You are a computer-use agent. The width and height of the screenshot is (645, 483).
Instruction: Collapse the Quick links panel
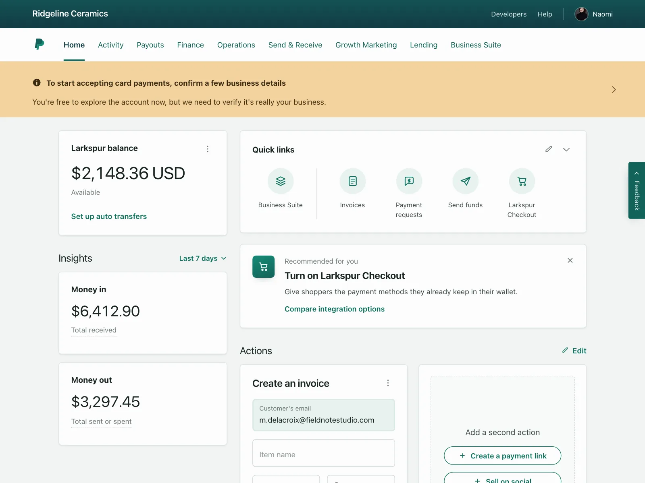click(x=566, y=149)
